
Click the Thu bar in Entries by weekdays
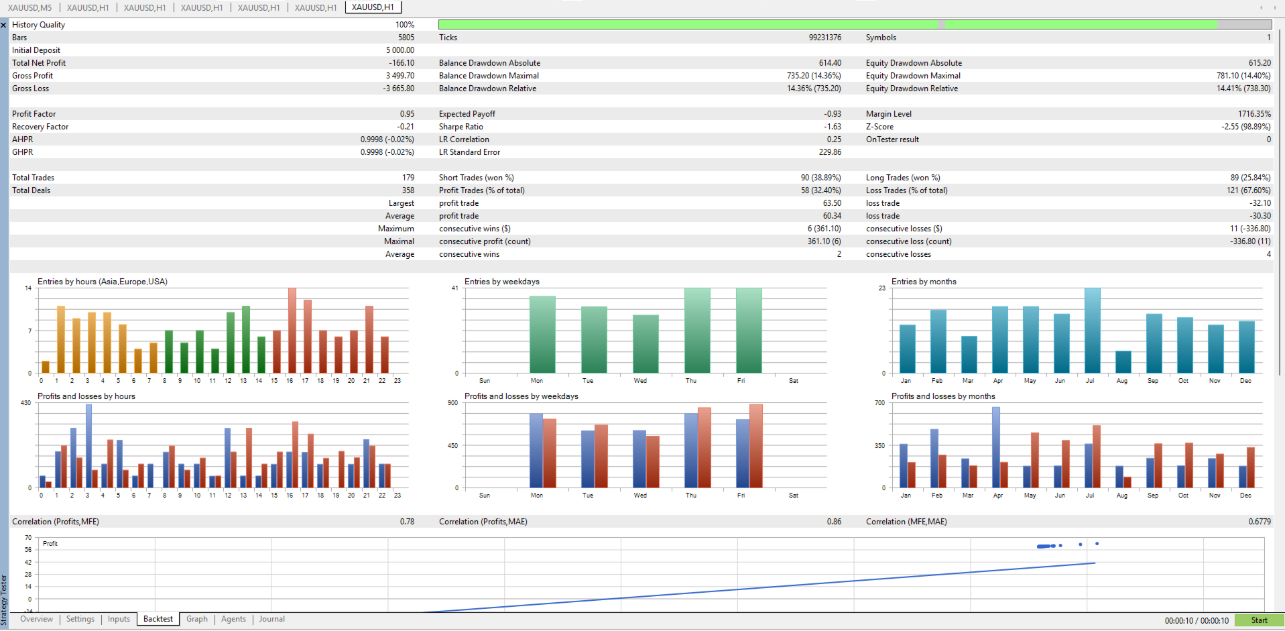pyautogui.click(x=697, y=331)
